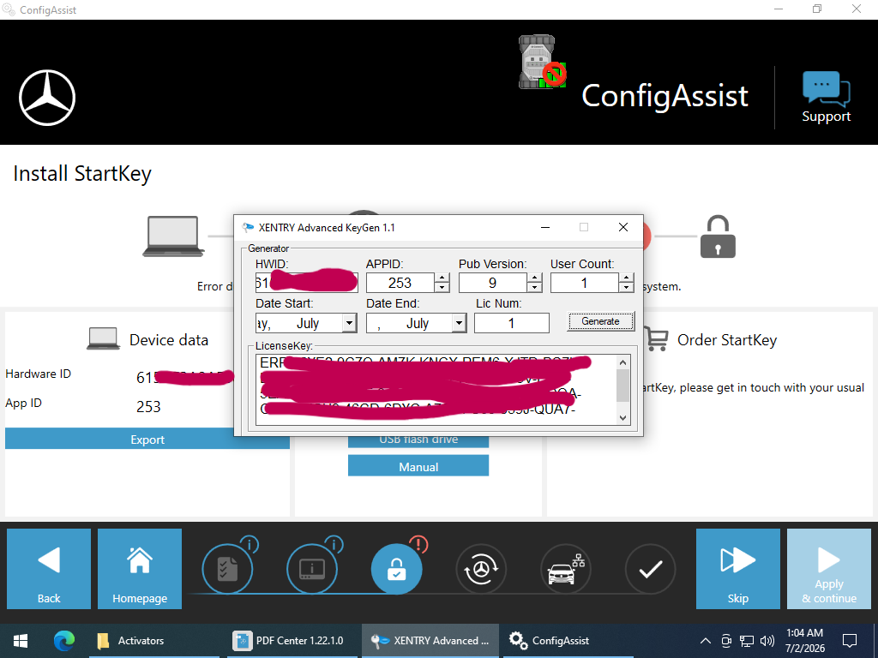Increase Pub Version with up arrow
Image resolution: width=878 pixels, height=658 pixels.
(x=535, y=278)
